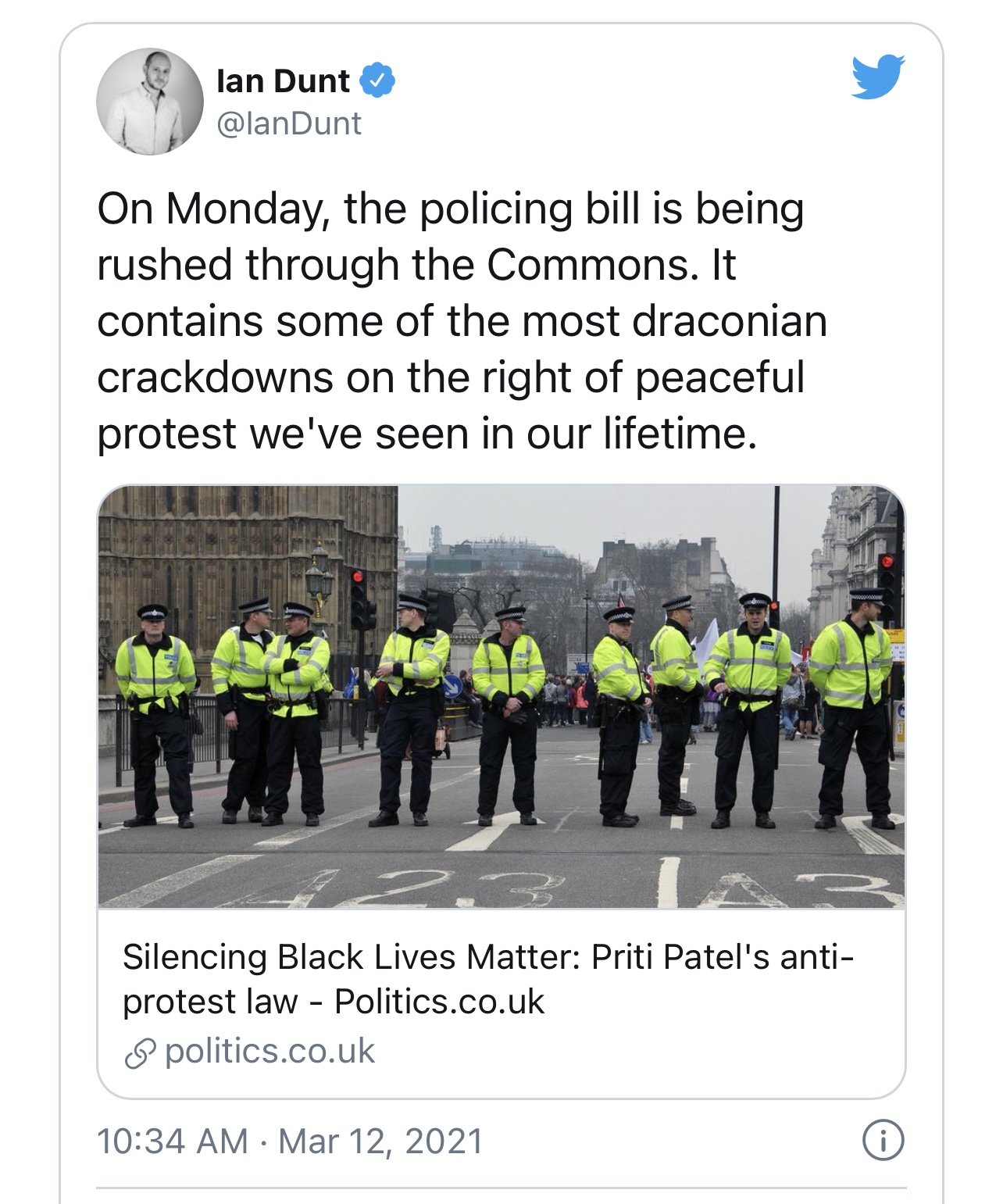
Task: Click the blue verified badge
Action: point(378,81)
